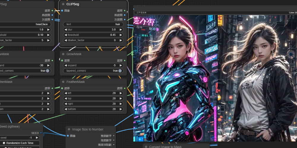Increase FeatherMask right 20 with right arrow

(x=121, y=104)
